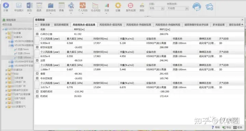This screenshot has height=131, width=246.
Task: Click impulse value 6.870
Action: point(123,87)
